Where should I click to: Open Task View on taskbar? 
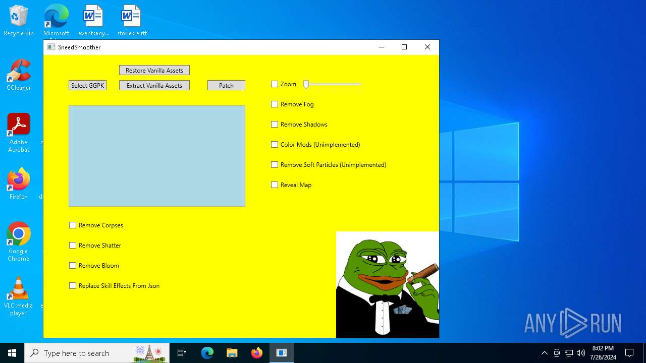pyautogui.click(x=182, y=353)
